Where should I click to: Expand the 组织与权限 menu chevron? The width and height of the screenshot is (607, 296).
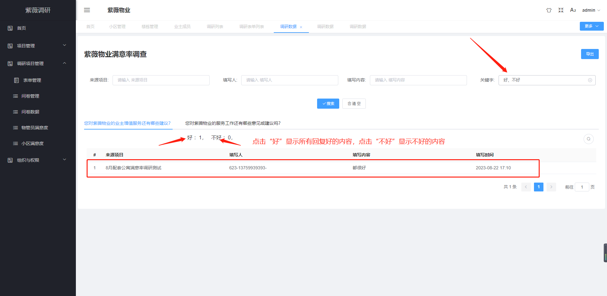(64, 160)
